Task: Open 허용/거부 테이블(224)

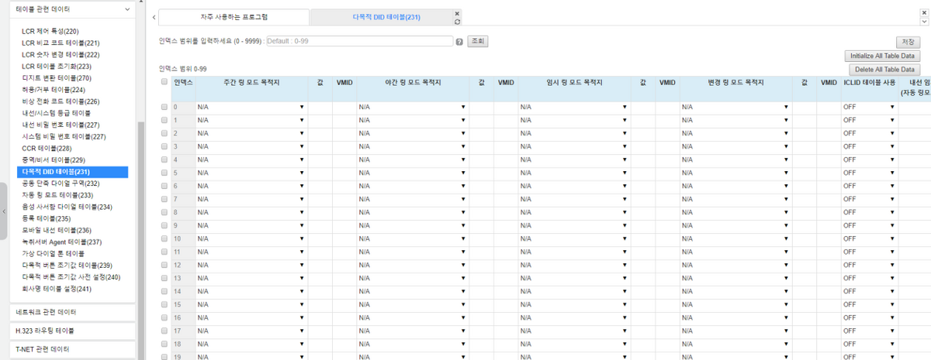Action: point(54,90)
